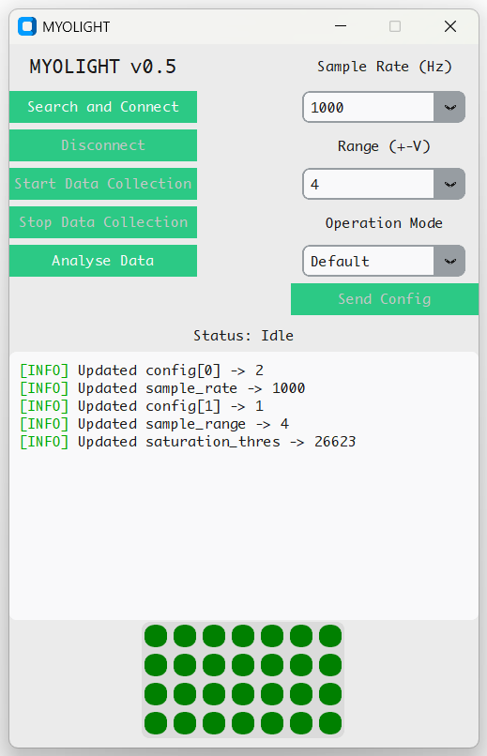Viewport: 487px width, 756px height.
Task: Click first green LED in bottom row
Action: 156,724
